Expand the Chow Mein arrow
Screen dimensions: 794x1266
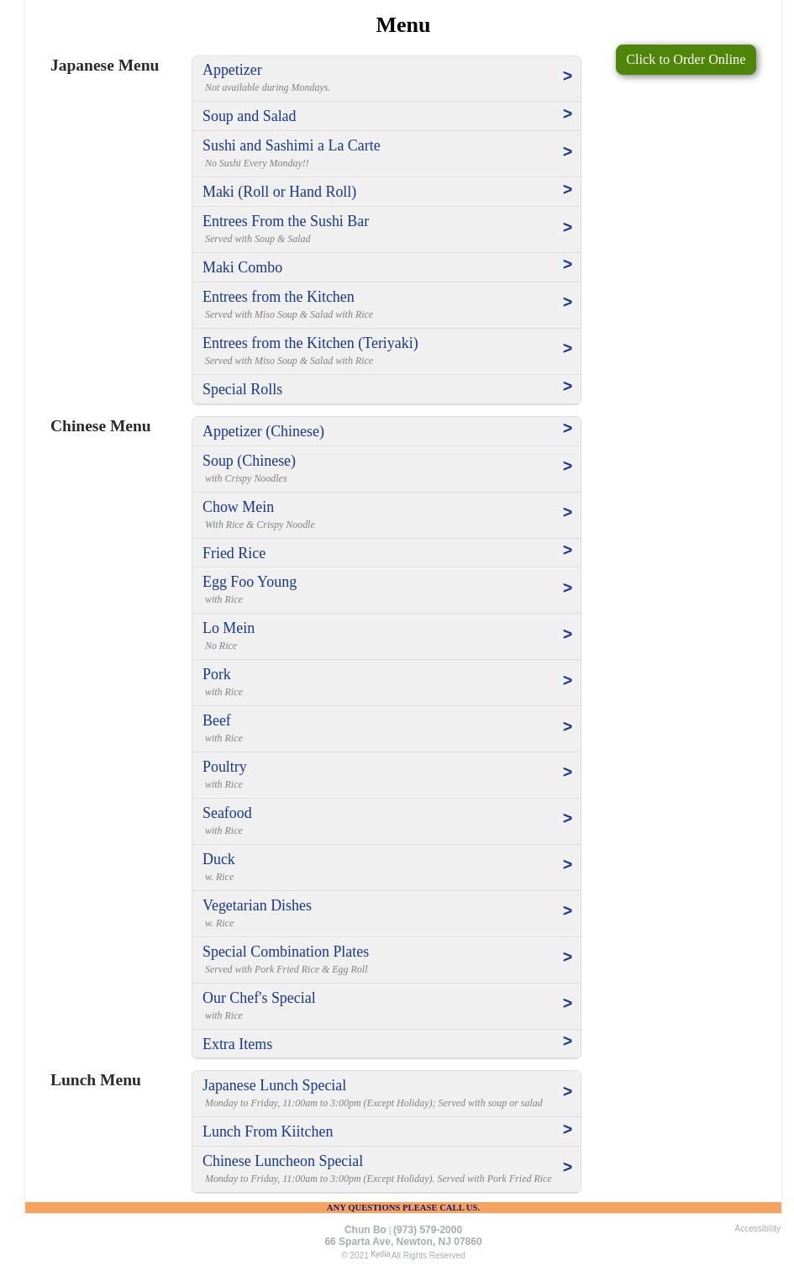(x=567, y=513)
